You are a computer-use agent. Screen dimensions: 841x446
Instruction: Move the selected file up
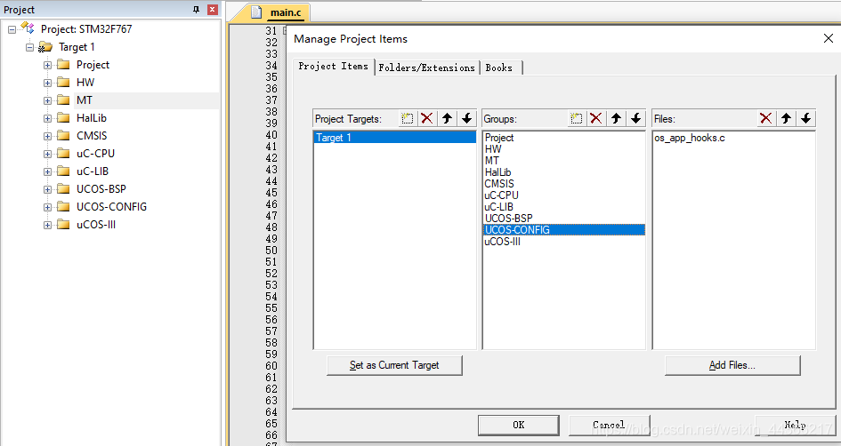click(786, 118)
